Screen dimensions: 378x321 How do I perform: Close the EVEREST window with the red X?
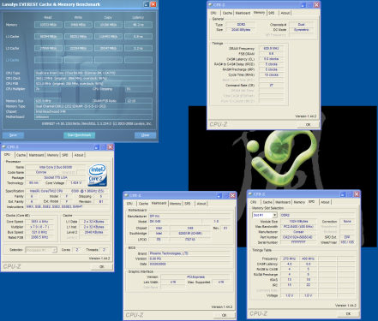pos(153,4)
